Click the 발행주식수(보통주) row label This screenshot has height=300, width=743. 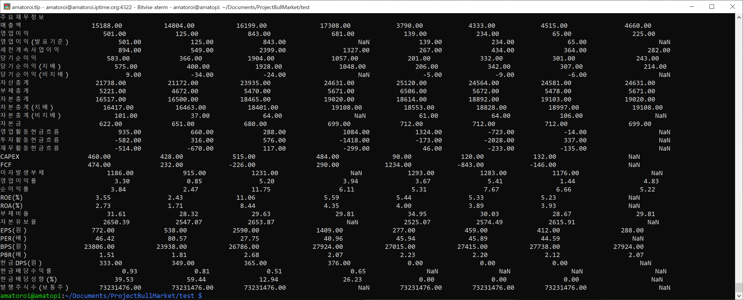[x=34, y=287]
